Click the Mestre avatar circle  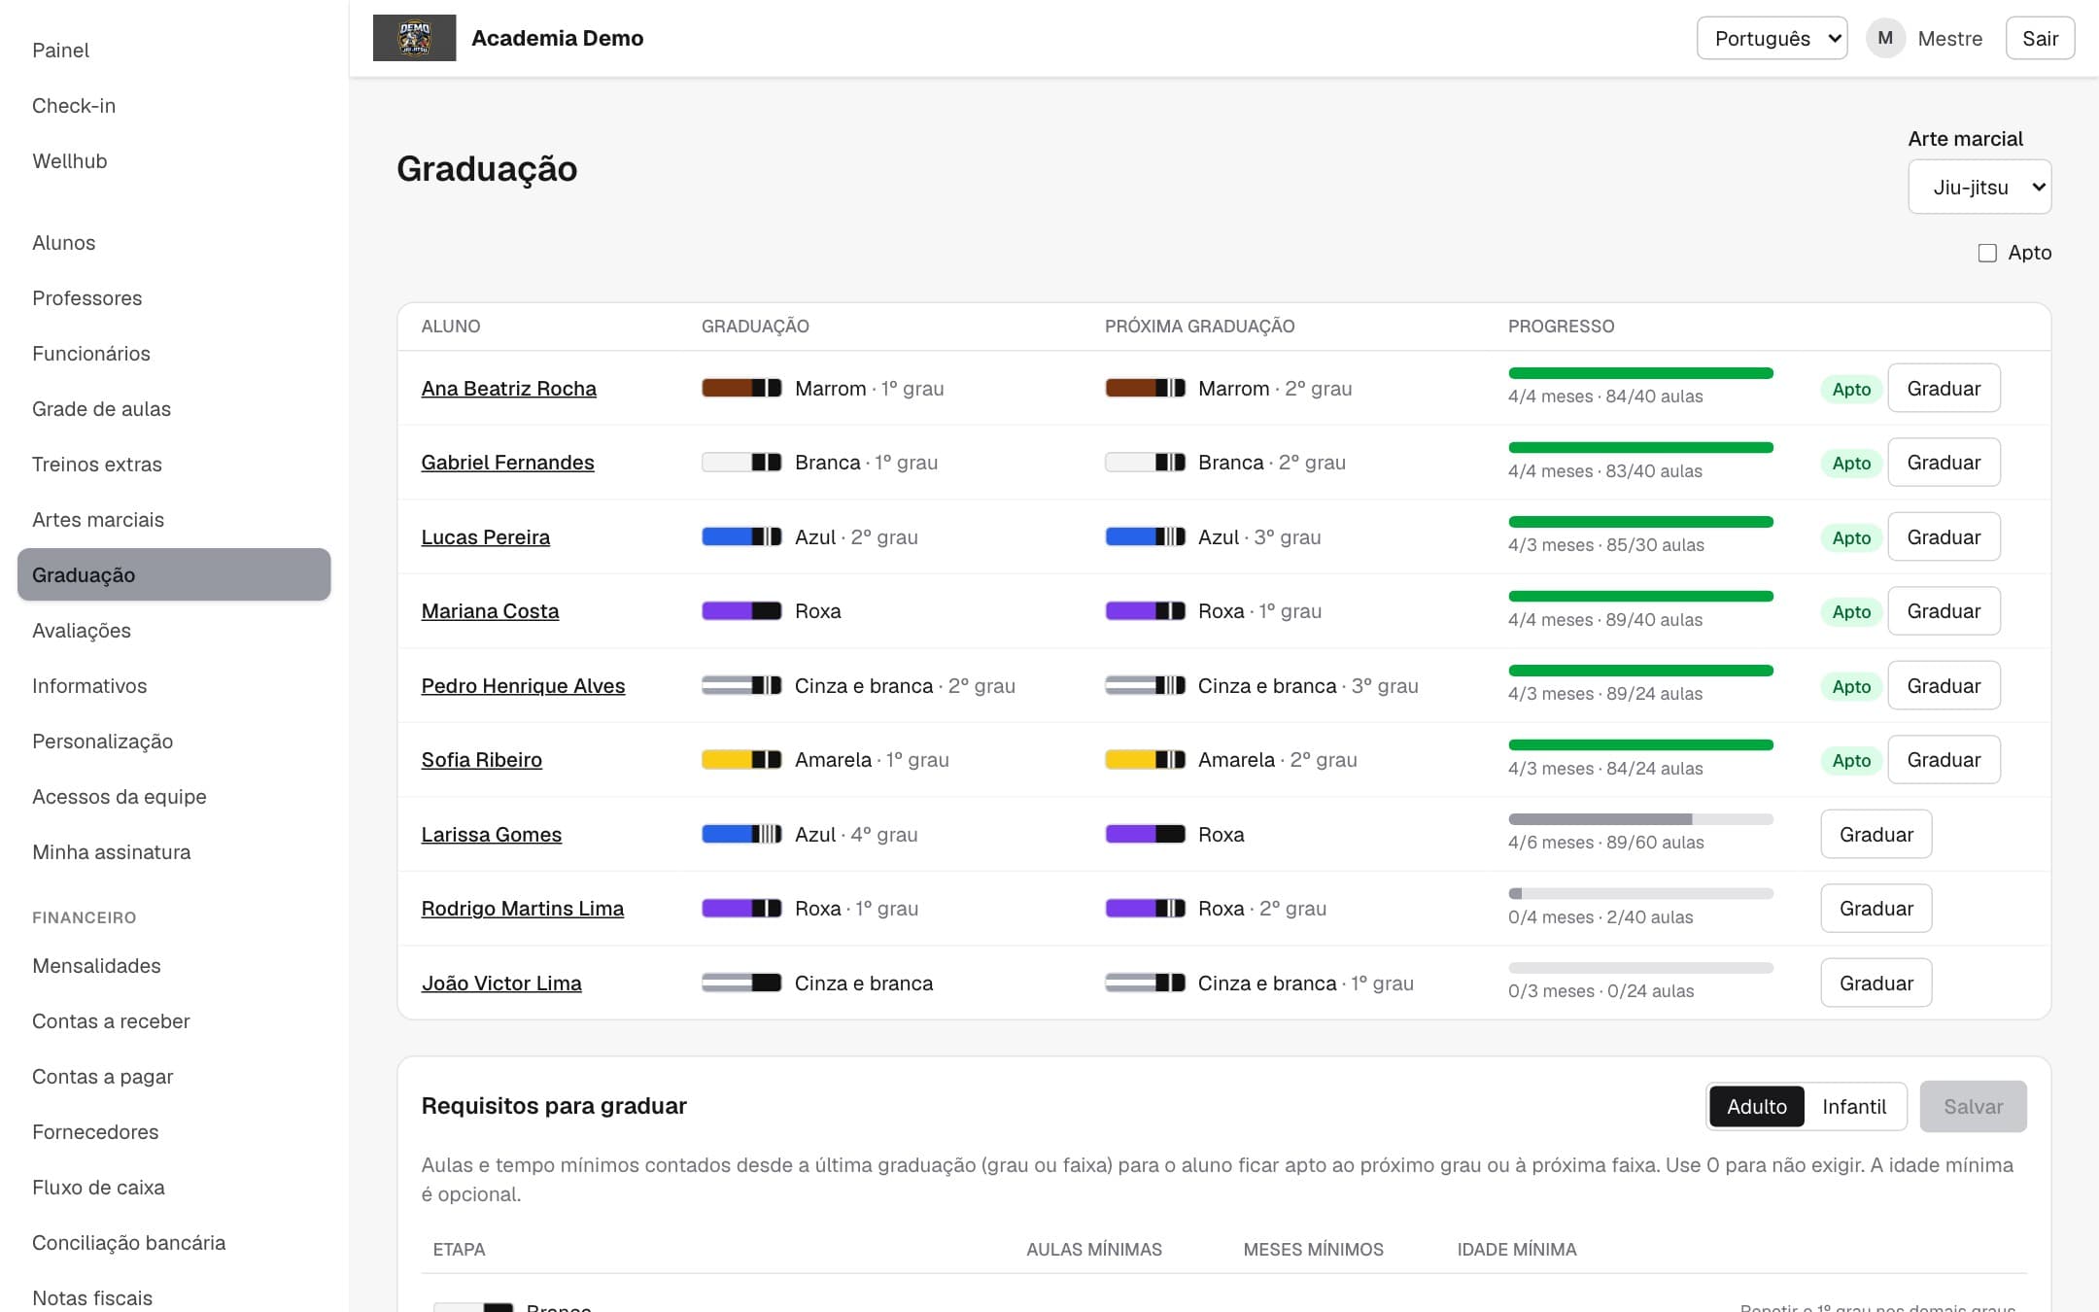point(1885,38)
